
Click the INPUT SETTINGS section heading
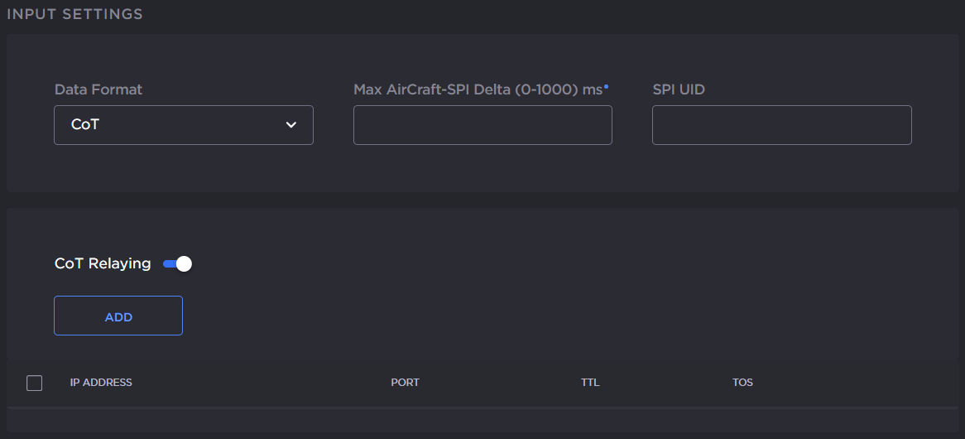(x=74, y=15)
